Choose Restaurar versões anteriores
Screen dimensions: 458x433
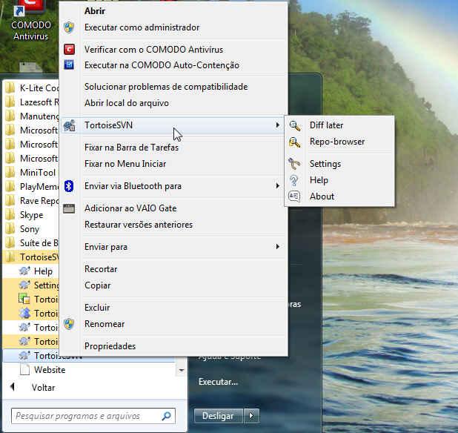[x=173, y=225]
